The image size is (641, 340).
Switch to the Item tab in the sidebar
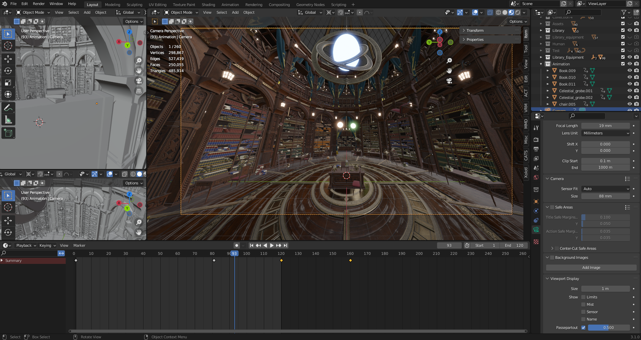tap(526, 35)
